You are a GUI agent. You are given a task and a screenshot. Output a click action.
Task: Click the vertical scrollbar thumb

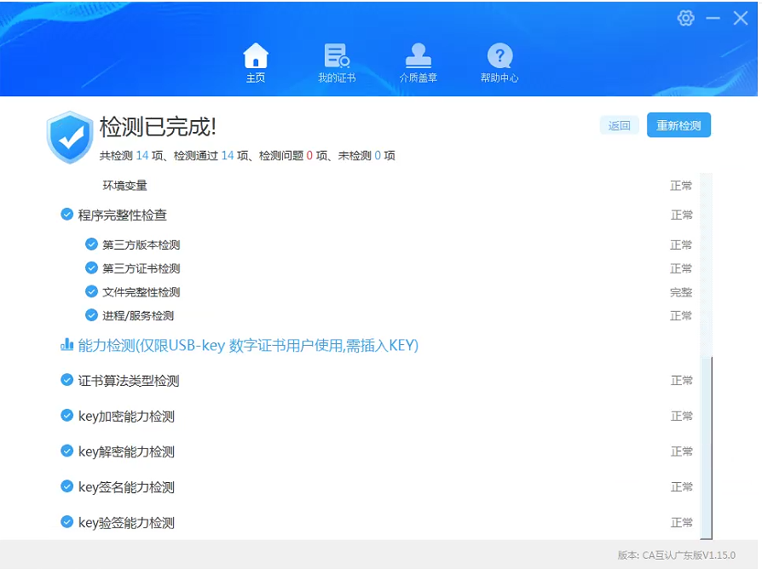pos(707,448)
